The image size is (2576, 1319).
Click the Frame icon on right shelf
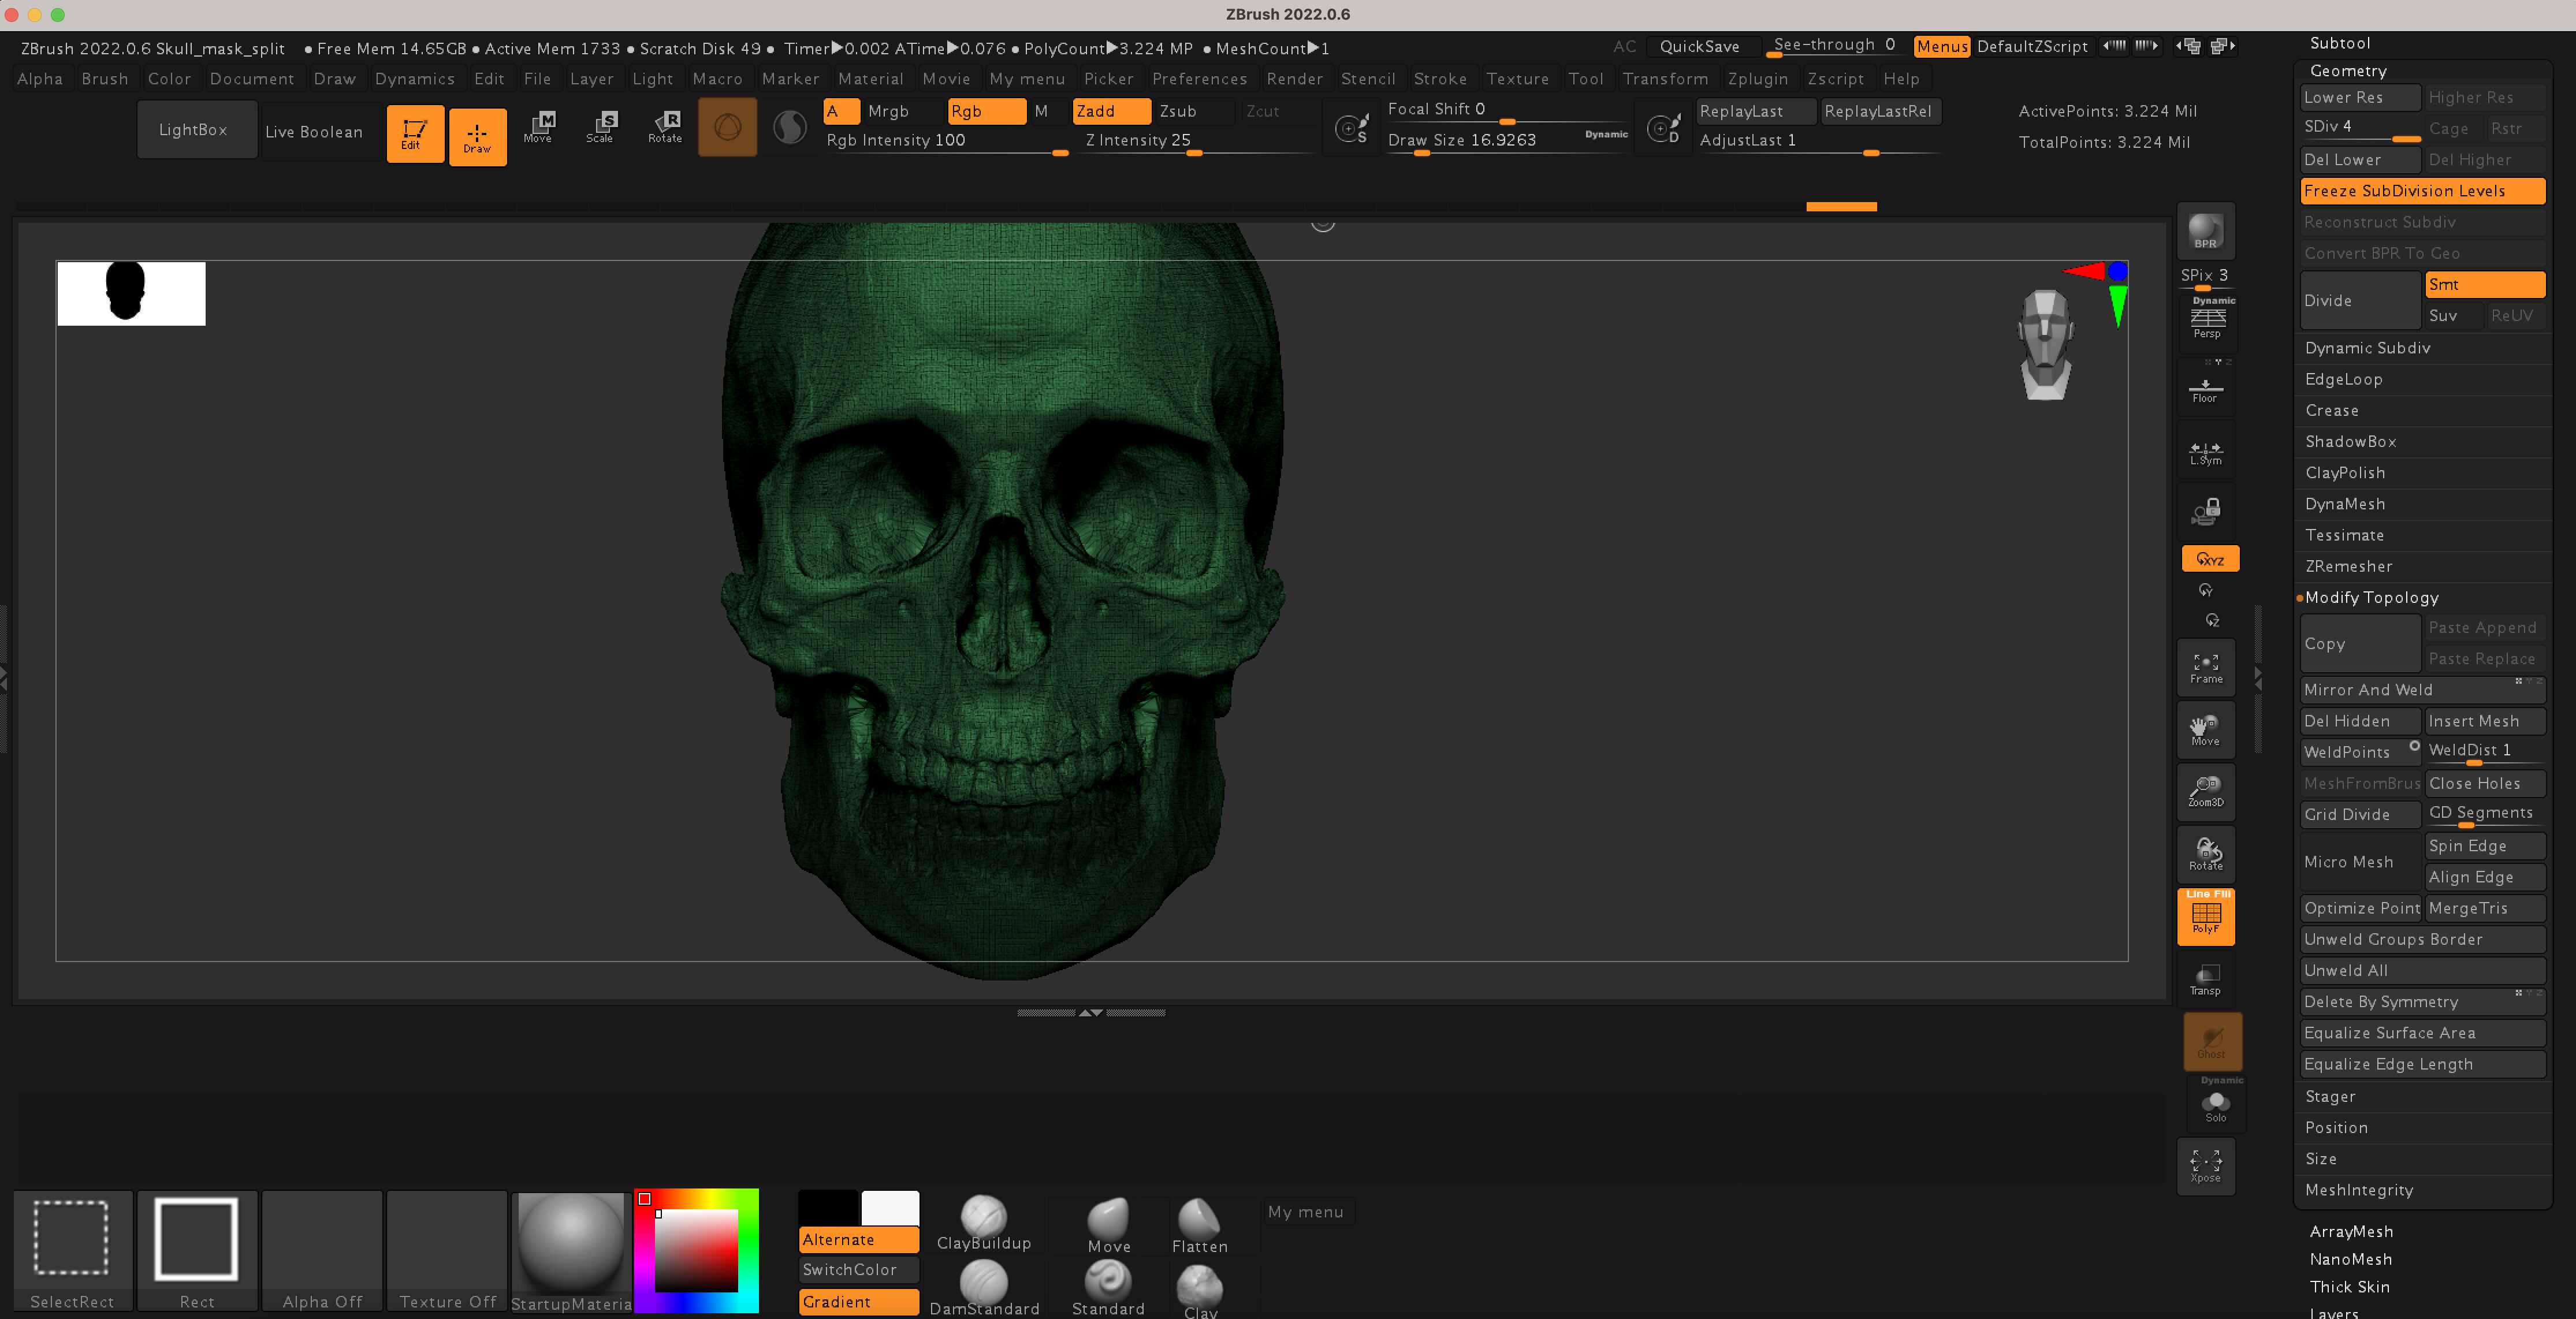click(2206, 668)
